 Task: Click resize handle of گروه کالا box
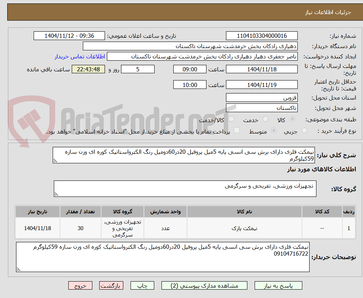click(56, 194)
